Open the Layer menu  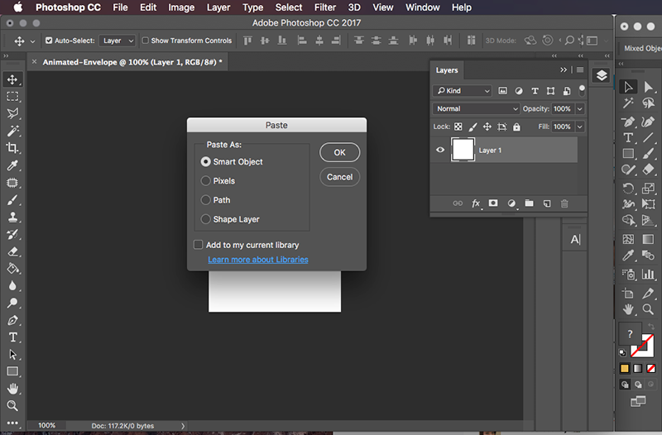(x=218, y=7)
